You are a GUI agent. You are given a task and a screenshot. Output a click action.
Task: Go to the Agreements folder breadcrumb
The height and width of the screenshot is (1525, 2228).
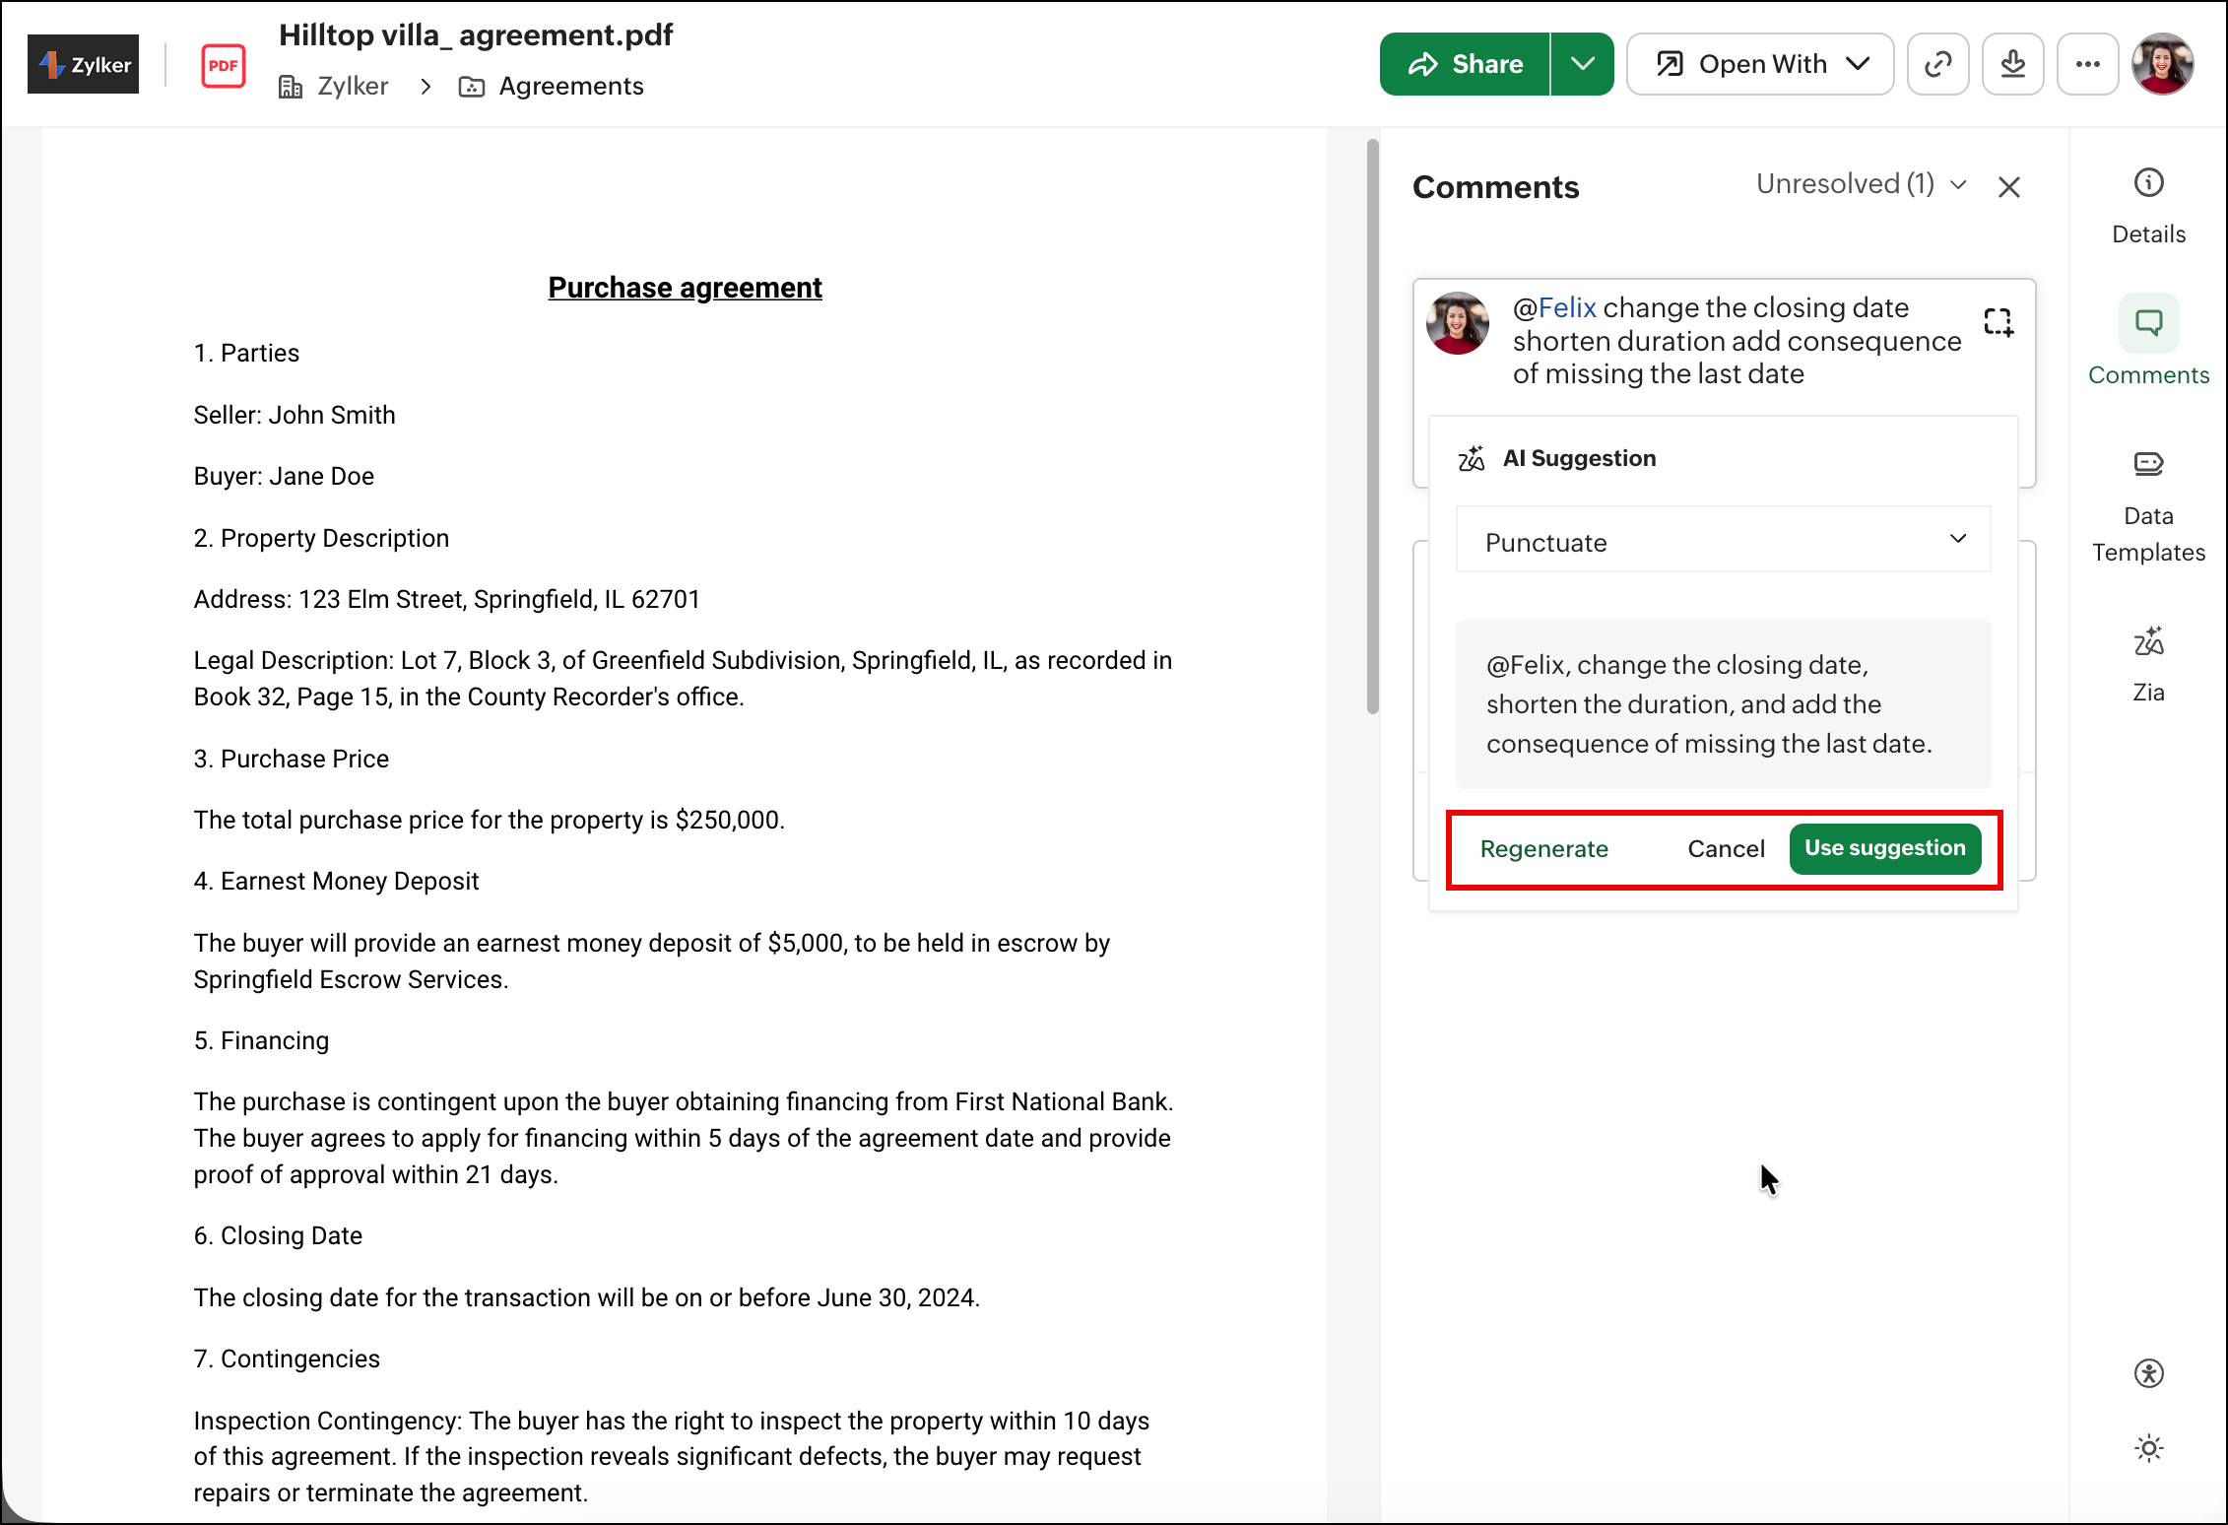[x=570, y=87]
